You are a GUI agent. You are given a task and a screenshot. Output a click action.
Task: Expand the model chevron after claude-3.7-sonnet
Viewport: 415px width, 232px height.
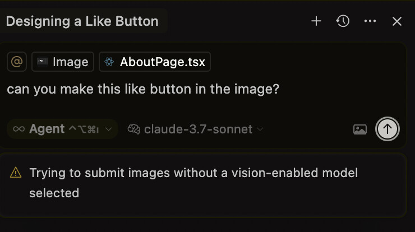(260, 129)
